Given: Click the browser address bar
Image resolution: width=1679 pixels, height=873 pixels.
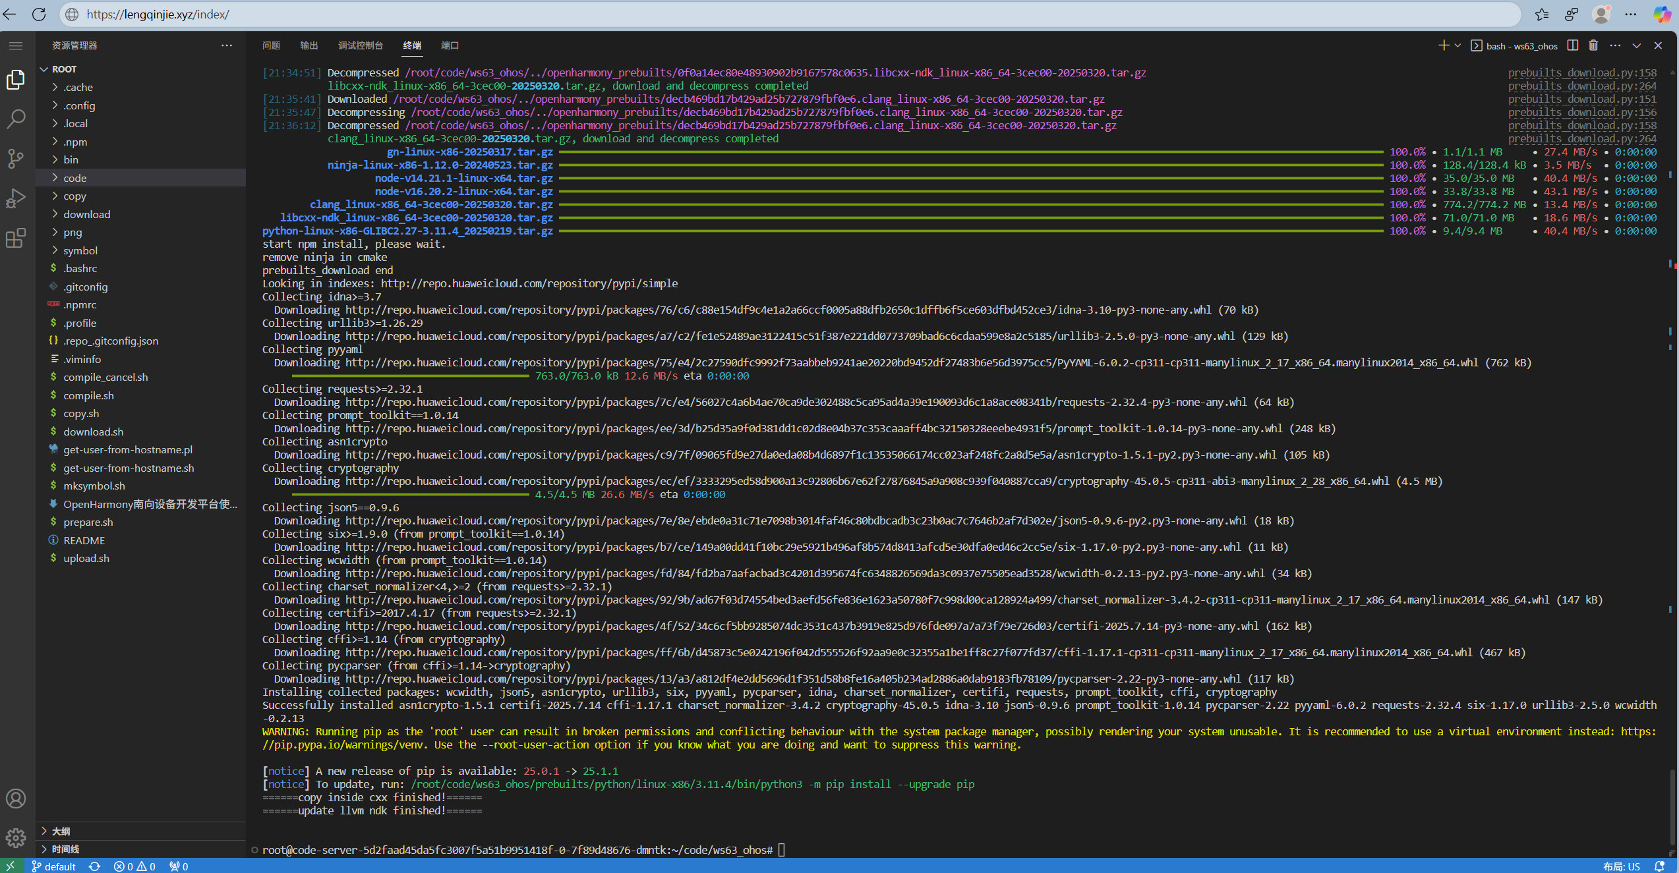Looking at the screenshot, I should coord(396,14).
